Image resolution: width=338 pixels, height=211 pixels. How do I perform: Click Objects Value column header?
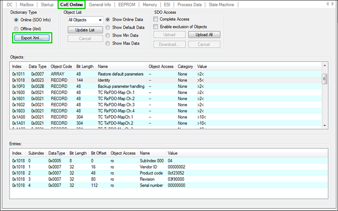click(258, 67)
